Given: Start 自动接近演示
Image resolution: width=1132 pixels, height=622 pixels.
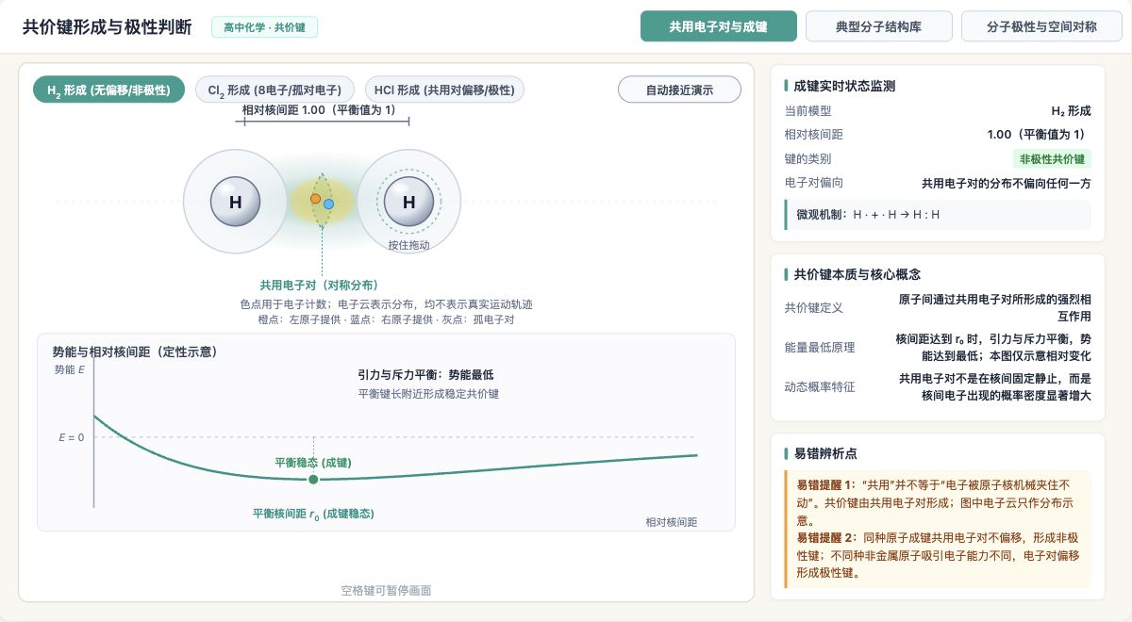Looking at the screenshot, I should click(x=679, y=90).
